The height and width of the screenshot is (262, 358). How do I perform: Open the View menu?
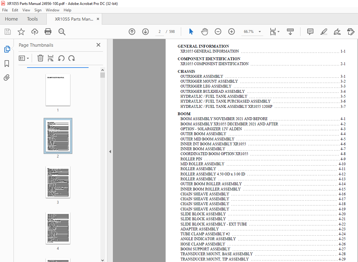point(26,10)
